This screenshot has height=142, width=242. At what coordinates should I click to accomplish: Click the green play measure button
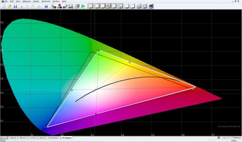click(x=83, y=6)
